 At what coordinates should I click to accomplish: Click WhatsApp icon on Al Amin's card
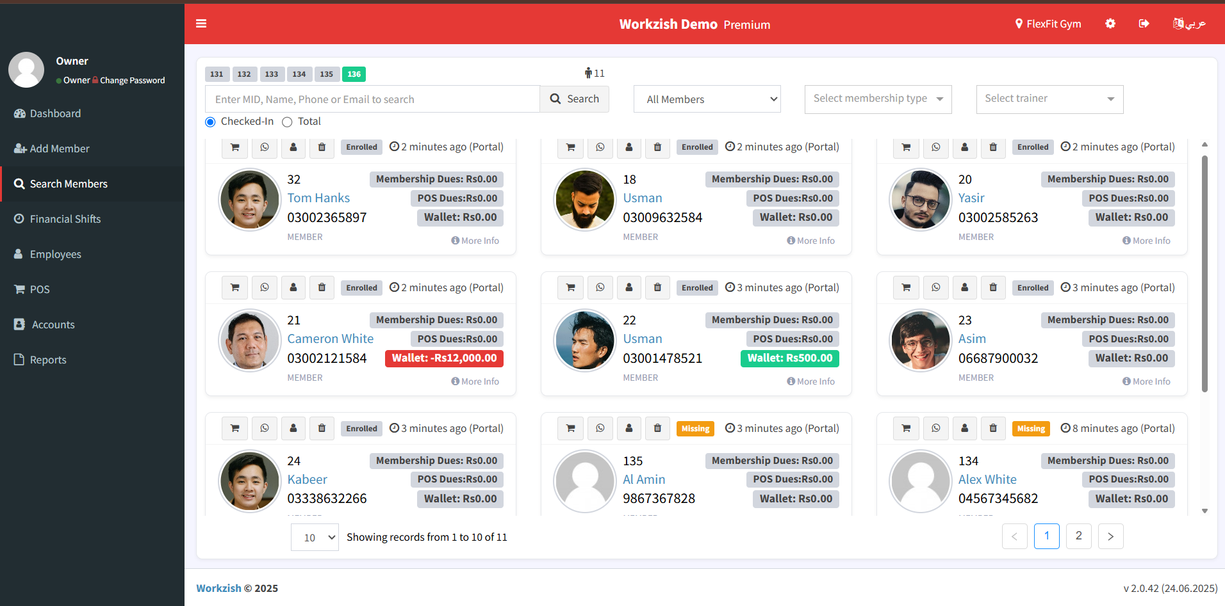[x=600, y=429]
